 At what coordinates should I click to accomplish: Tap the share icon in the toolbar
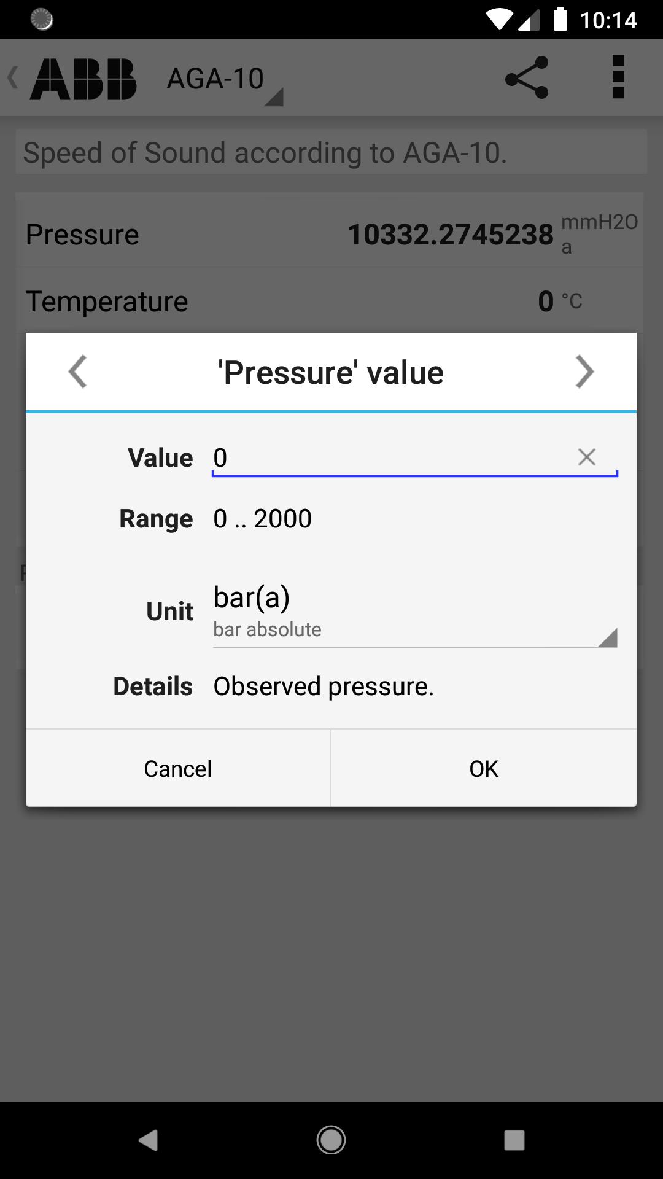526,78
